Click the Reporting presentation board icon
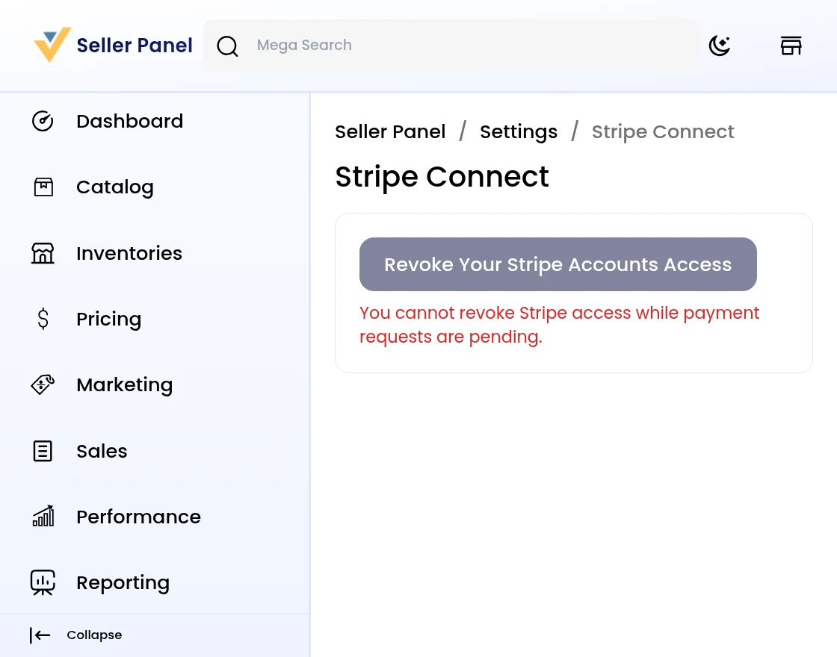Viewport: 837px width, 657px height. (x=43, y=582)
